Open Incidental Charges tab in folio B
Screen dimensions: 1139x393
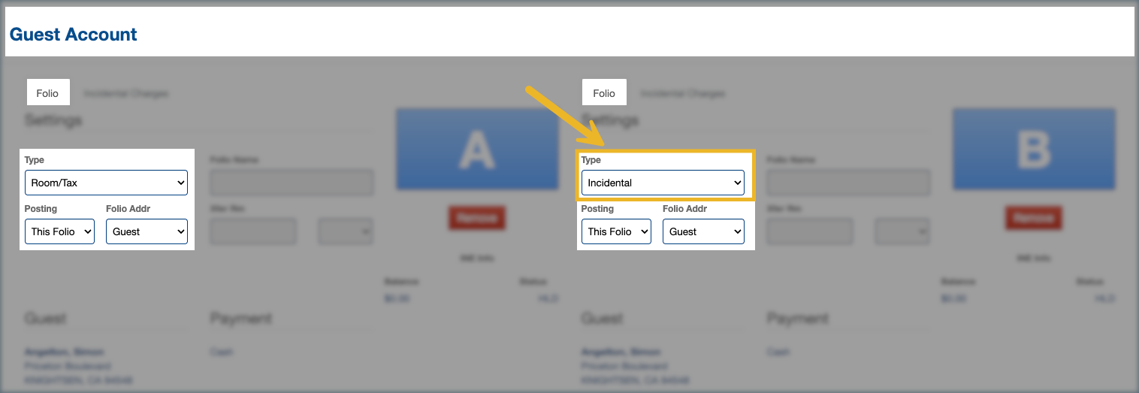click(682, 94)
